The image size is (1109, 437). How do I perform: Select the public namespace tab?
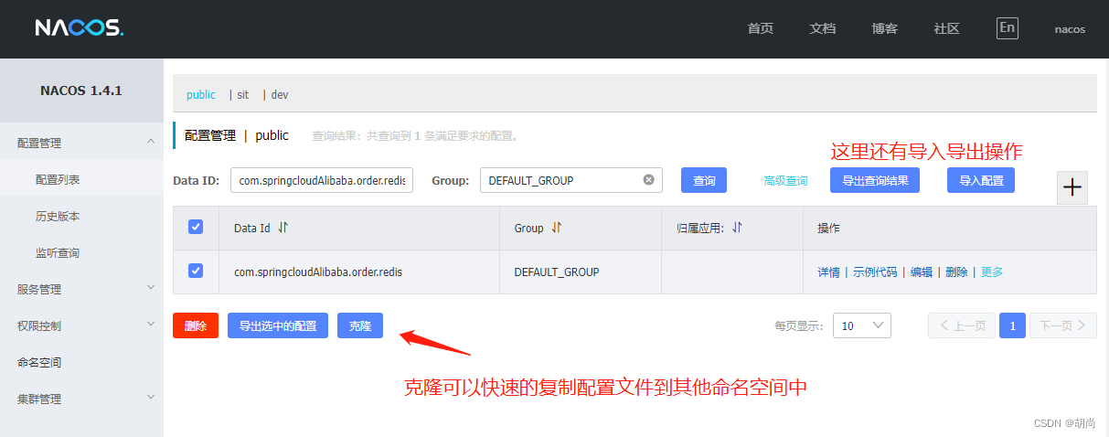point(201,94)
